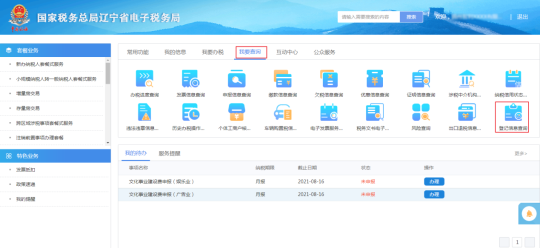Open 欠税信息查询 icon
Viewport: 540px width, 248px height.
tap(329, 79)
